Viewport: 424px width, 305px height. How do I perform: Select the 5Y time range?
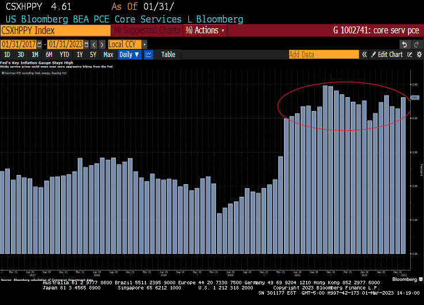[x=93, y=55]
